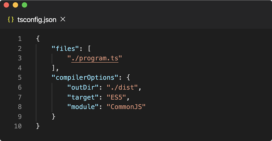This screenshot has height=141, width=272.
Task: Place cursor on "files" key
Action: click(65, 49)
